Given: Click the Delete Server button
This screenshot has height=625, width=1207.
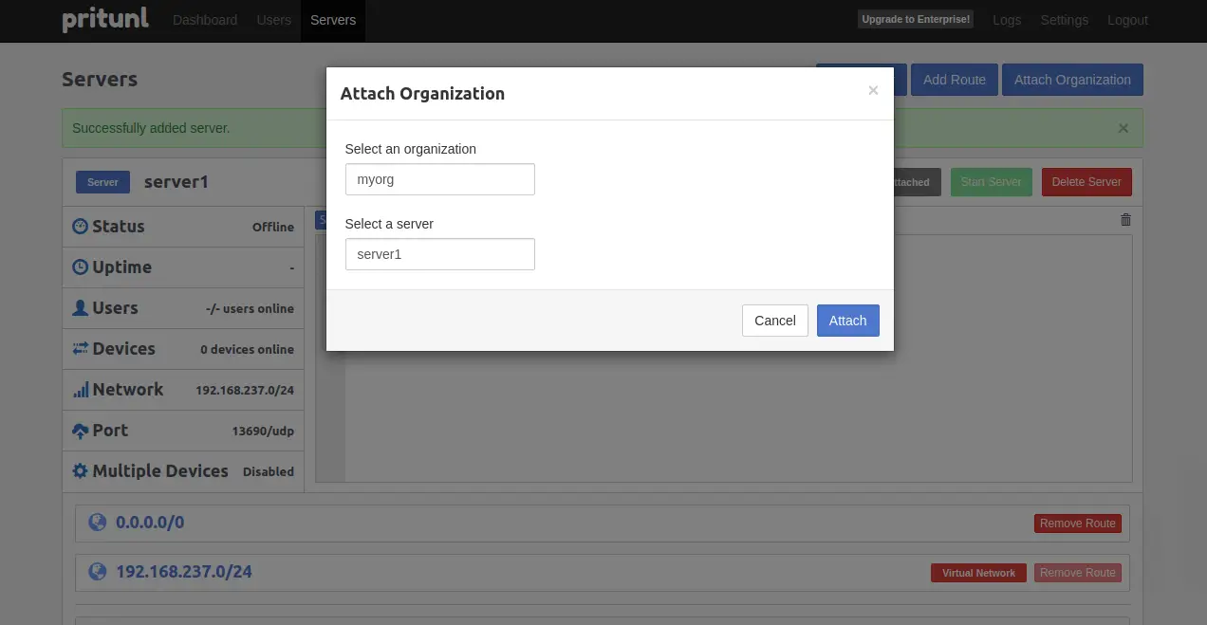Looking at the screenshot, I should (x=1086, y=182).
